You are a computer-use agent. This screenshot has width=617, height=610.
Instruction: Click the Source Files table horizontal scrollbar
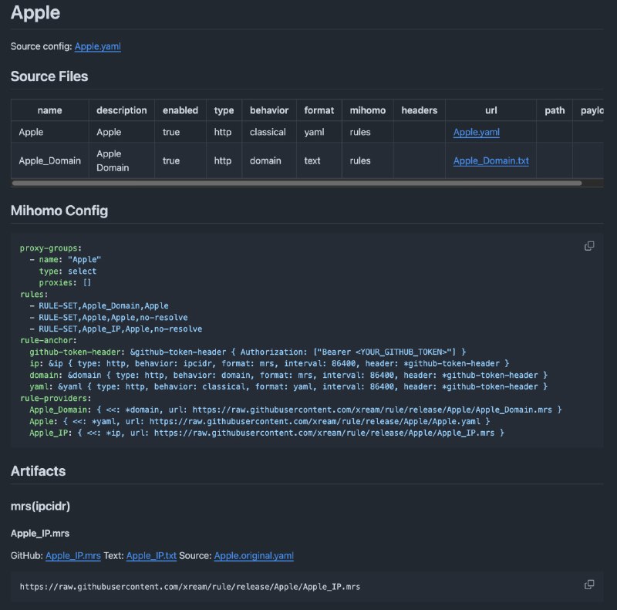click(x=297, y=183)
